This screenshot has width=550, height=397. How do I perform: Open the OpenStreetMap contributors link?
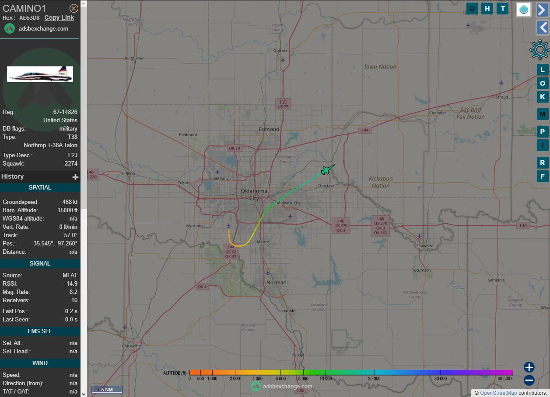(498, 393)
